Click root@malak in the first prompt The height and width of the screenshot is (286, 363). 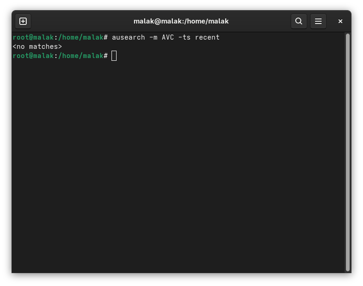[33, 37]
